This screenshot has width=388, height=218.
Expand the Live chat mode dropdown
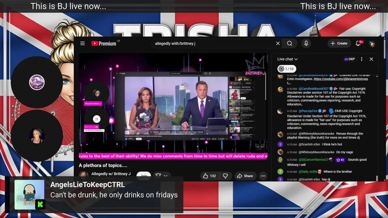[x=287, y=59]
